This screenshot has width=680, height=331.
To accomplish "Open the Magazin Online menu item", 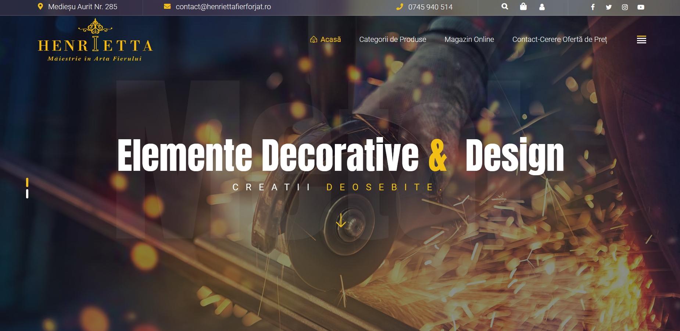I will pyautogui.click(x=469, y=39).
